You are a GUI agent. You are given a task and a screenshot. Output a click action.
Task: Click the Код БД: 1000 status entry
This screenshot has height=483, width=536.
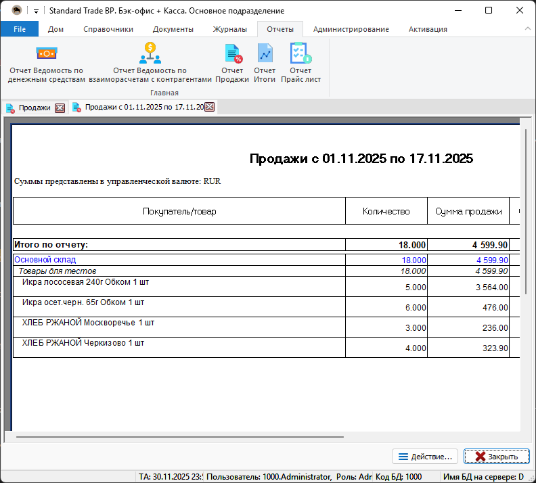tap(398, 476)
